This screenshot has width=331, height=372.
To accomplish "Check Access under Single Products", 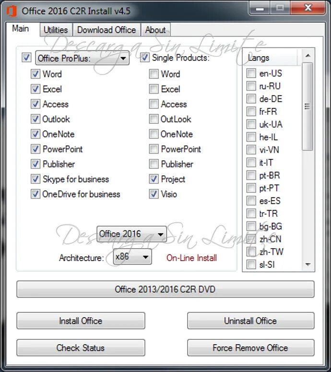I will pyautogui.click(x=154, y=104).
